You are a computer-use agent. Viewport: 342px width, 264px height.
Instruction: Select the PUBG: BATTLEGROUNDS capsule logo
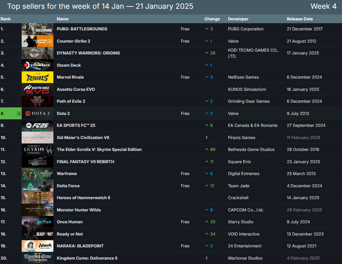37,29
